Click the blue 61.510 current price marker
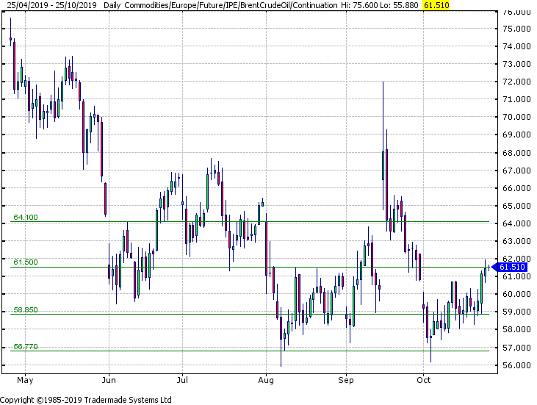The height and width of the screenshot is (405, 537). tap(509, 267)
